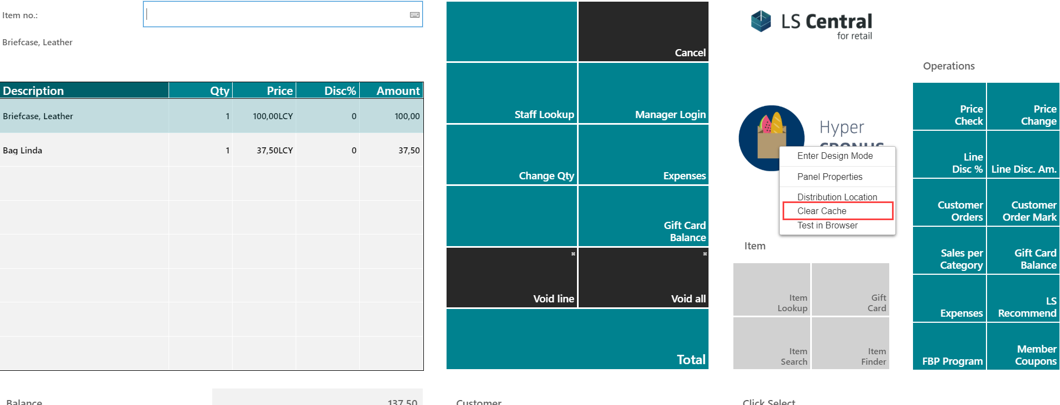
Task: Show Sales per Category
Action: (949, 251)
